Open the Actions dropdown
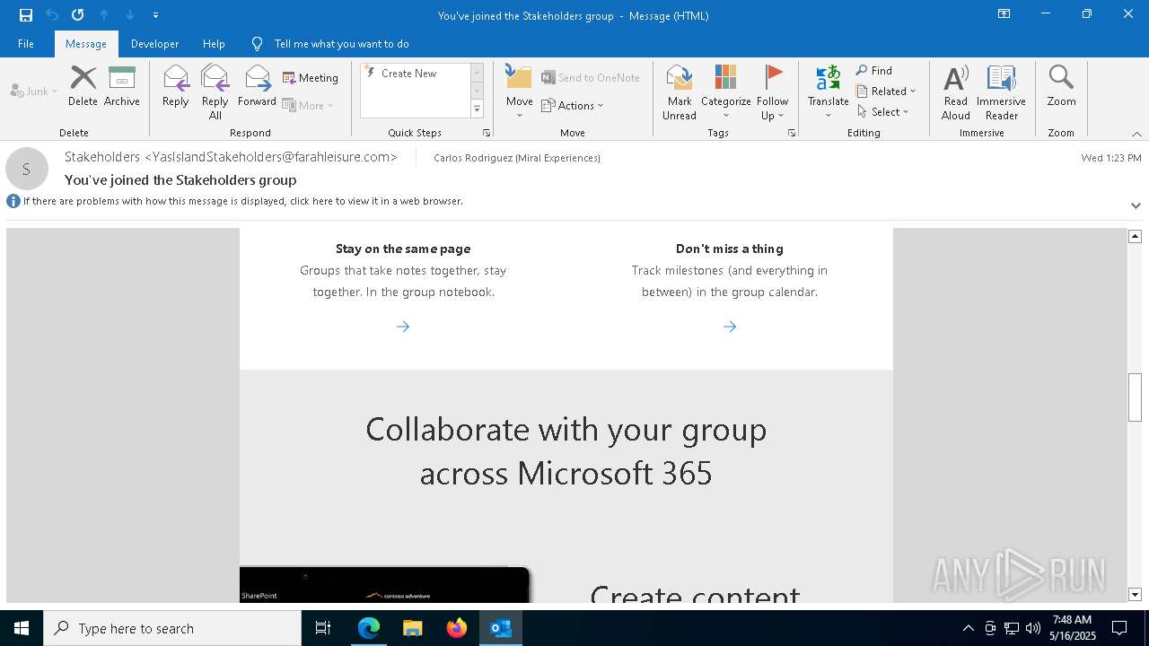Image resolution: width=1149 pixels, height=646 pixels. 573,105
